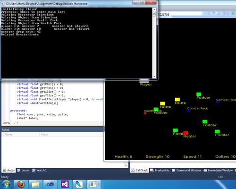
Task: Open Windows Explorer folder taskbar icon
Action: tap(35, 184)
